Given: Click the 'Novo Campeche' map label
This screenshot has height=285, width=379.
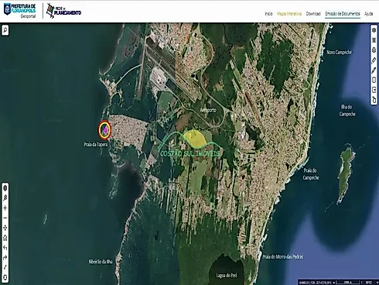Looking at the screenshot, I should 339,52.
